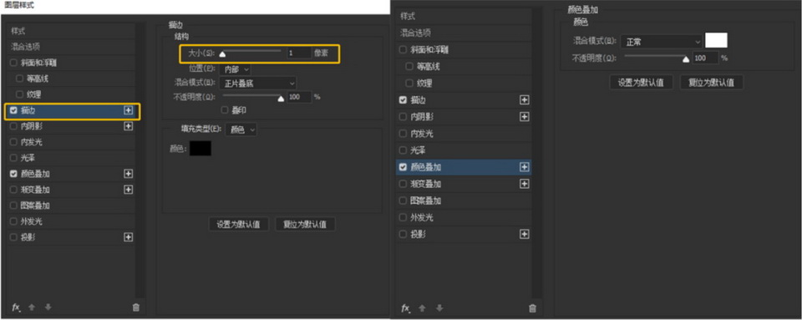Open the 填充类型 dropdown showing 颜色
The height and width of the screenshot is (320, 802).
[x=241, y=130]
